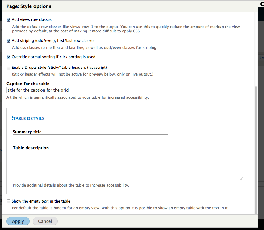Click the TABLE DETAILS fieldset link

point(29,118)
